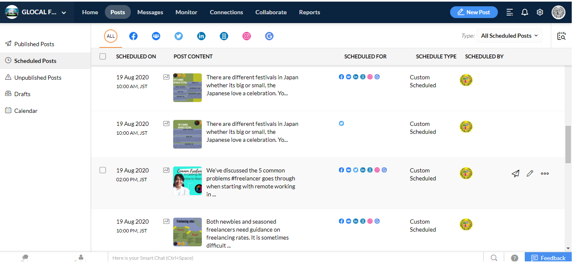
Task: Click the paper plane publish now icon
Action: click(516, 174)
